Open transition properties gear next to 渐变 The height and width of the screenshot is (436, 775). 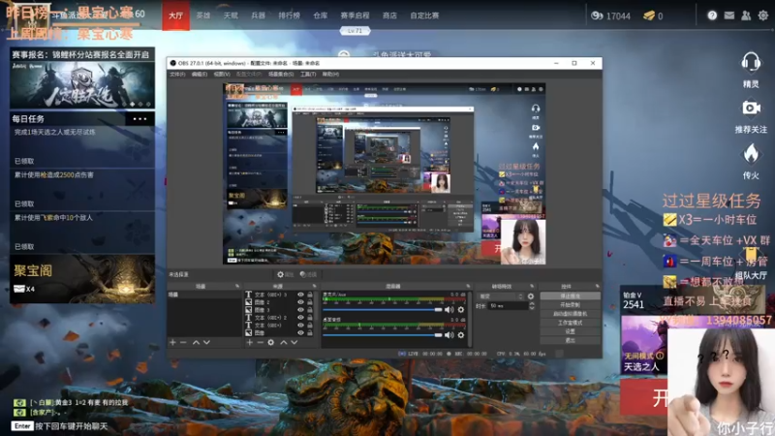(x=531, y=296)
